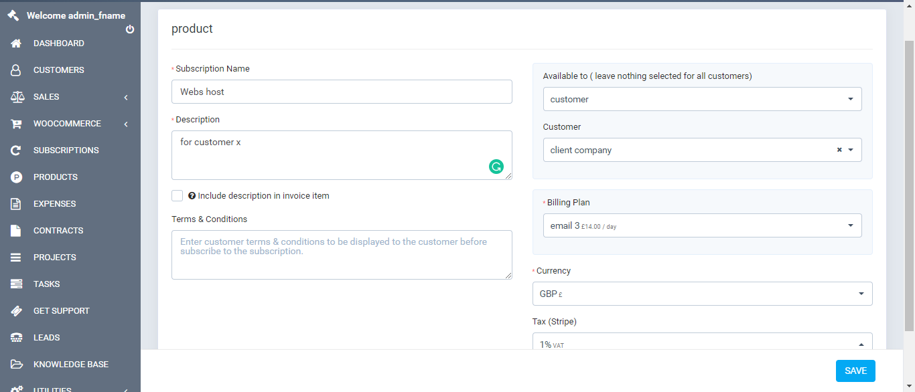Screen dimensions: 915x392
Task: Click the Dashboard home icon
Action: pyautogui.click(x=17, y=43)
